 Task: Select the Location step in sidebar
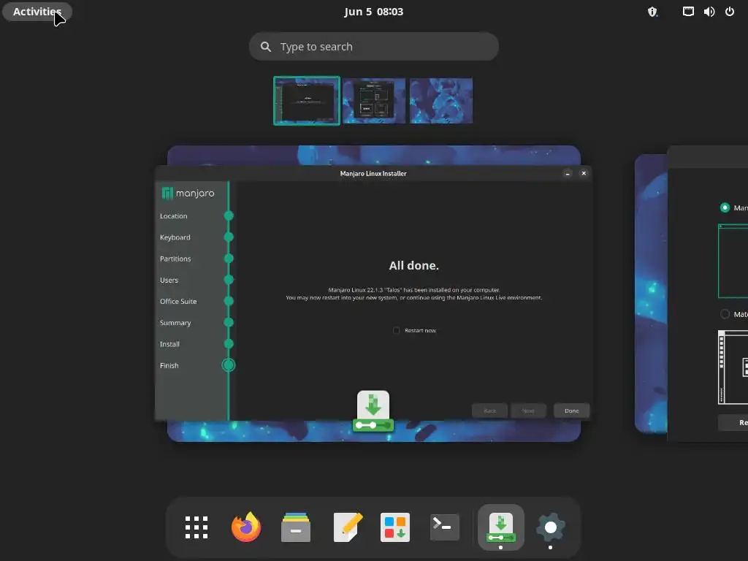point(174,216)
